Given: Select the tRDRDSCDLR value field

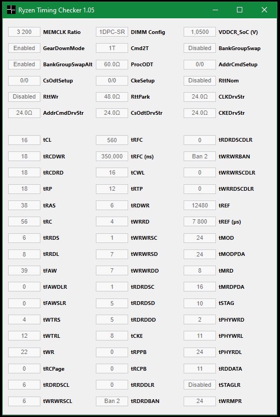Looking at the screenshot, I should 200,140.
